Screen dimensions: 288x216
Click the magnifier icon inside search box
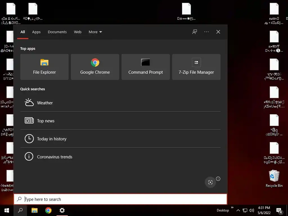click(19, 199)
